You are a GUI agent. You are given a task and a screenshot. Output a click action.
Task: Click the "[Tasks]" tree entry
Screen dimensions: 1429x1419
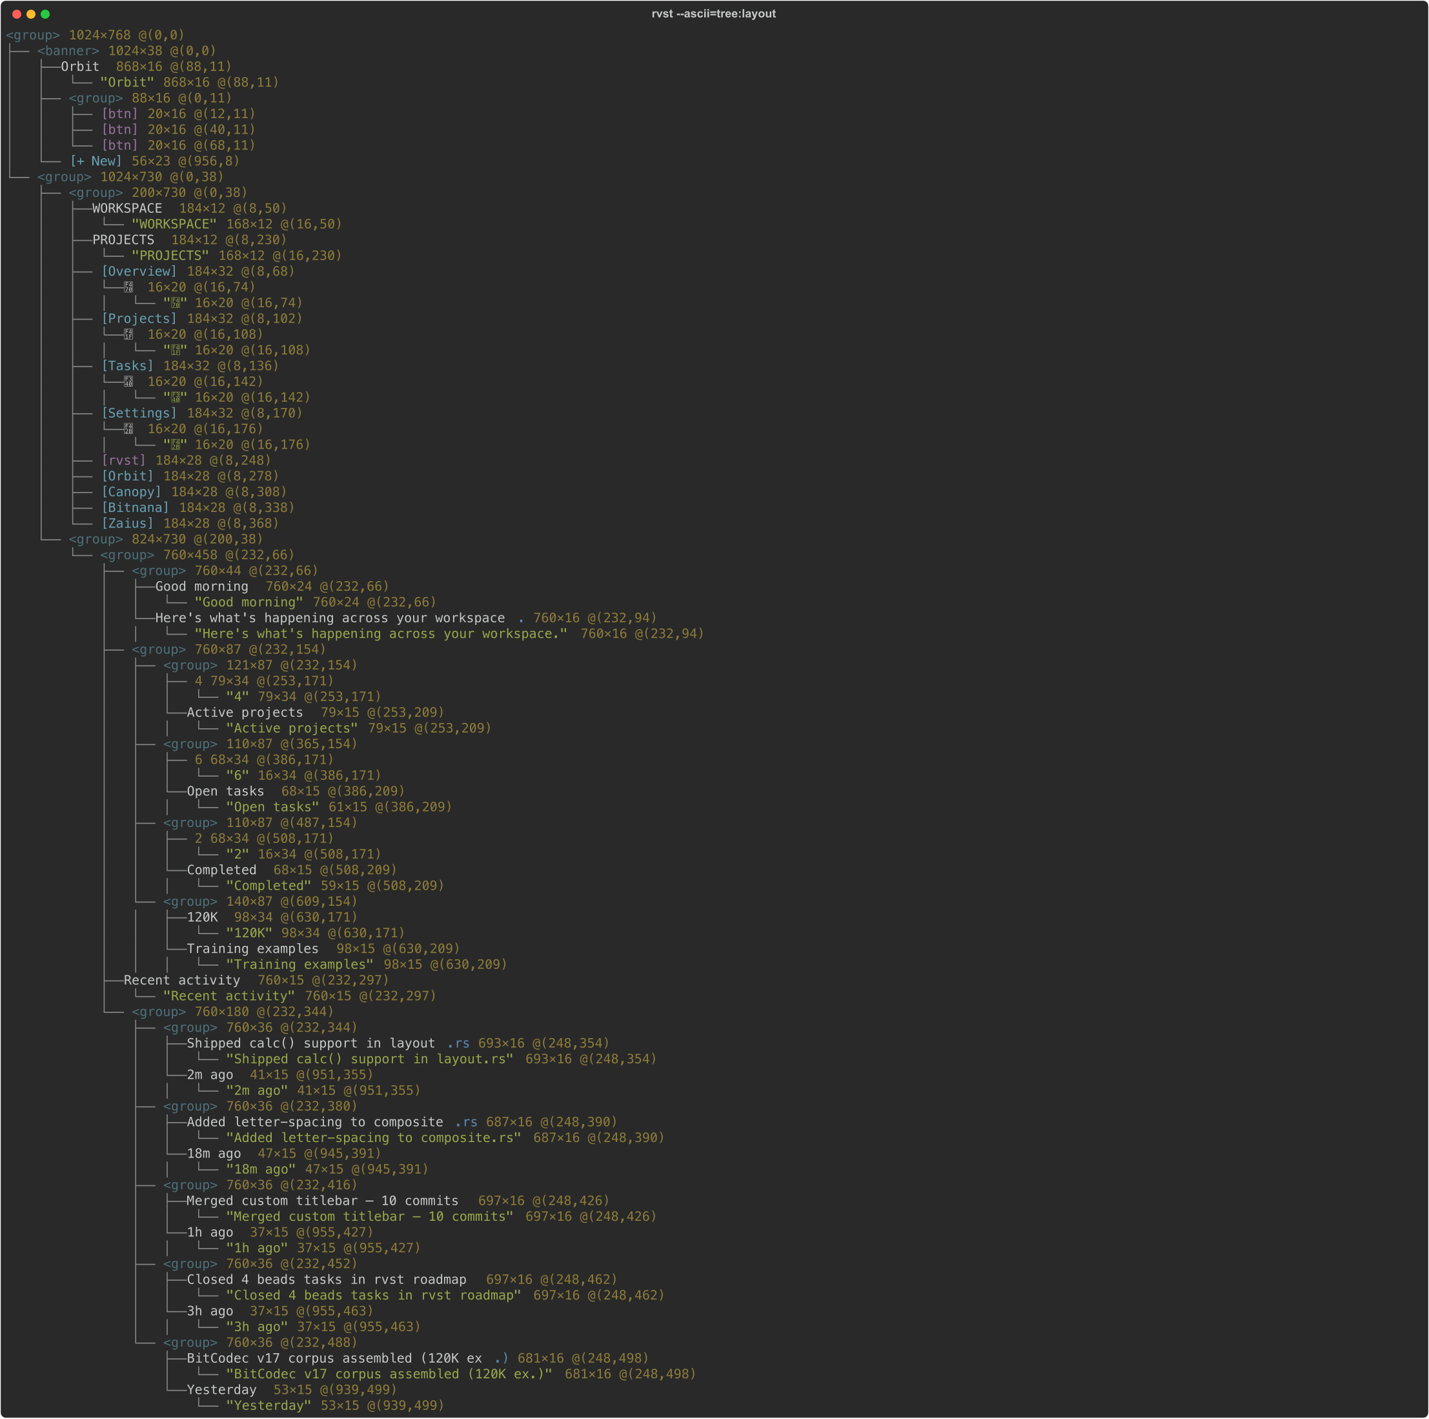coord(127,366)
